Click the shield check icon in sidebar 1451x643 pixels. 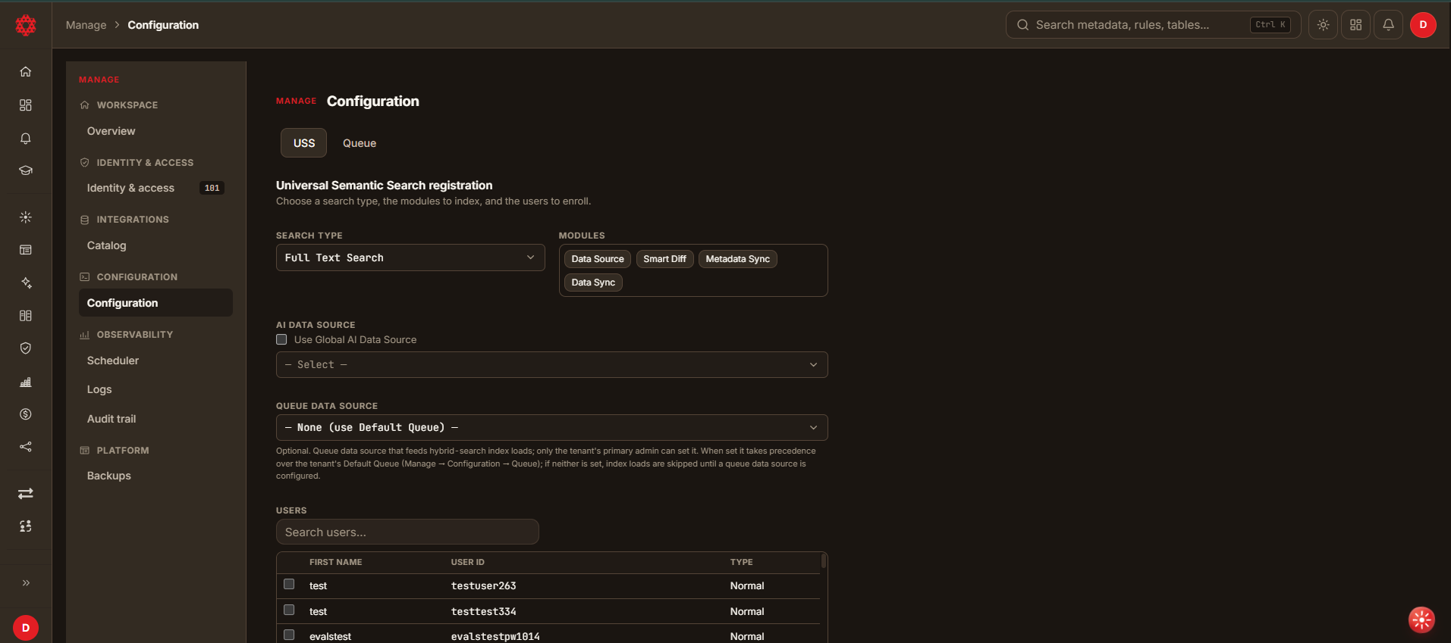pos(26,348)
